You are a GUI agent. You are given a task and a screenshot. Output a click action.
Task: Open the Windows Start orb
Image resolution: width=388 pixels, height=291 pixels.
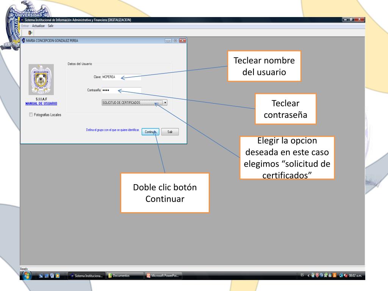(x=27, y=275)
